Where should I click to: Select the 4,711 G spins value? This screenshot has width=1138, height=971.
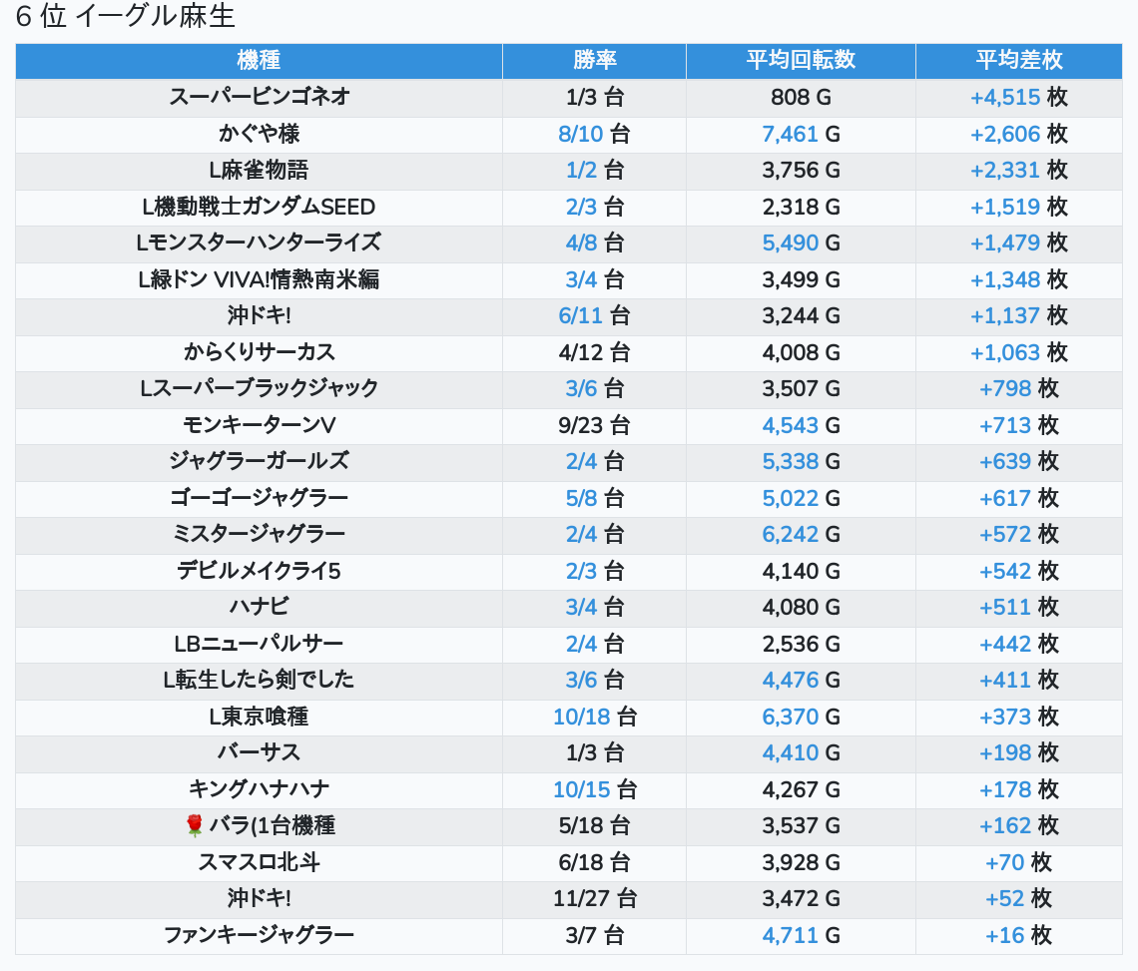coord(801,935)
